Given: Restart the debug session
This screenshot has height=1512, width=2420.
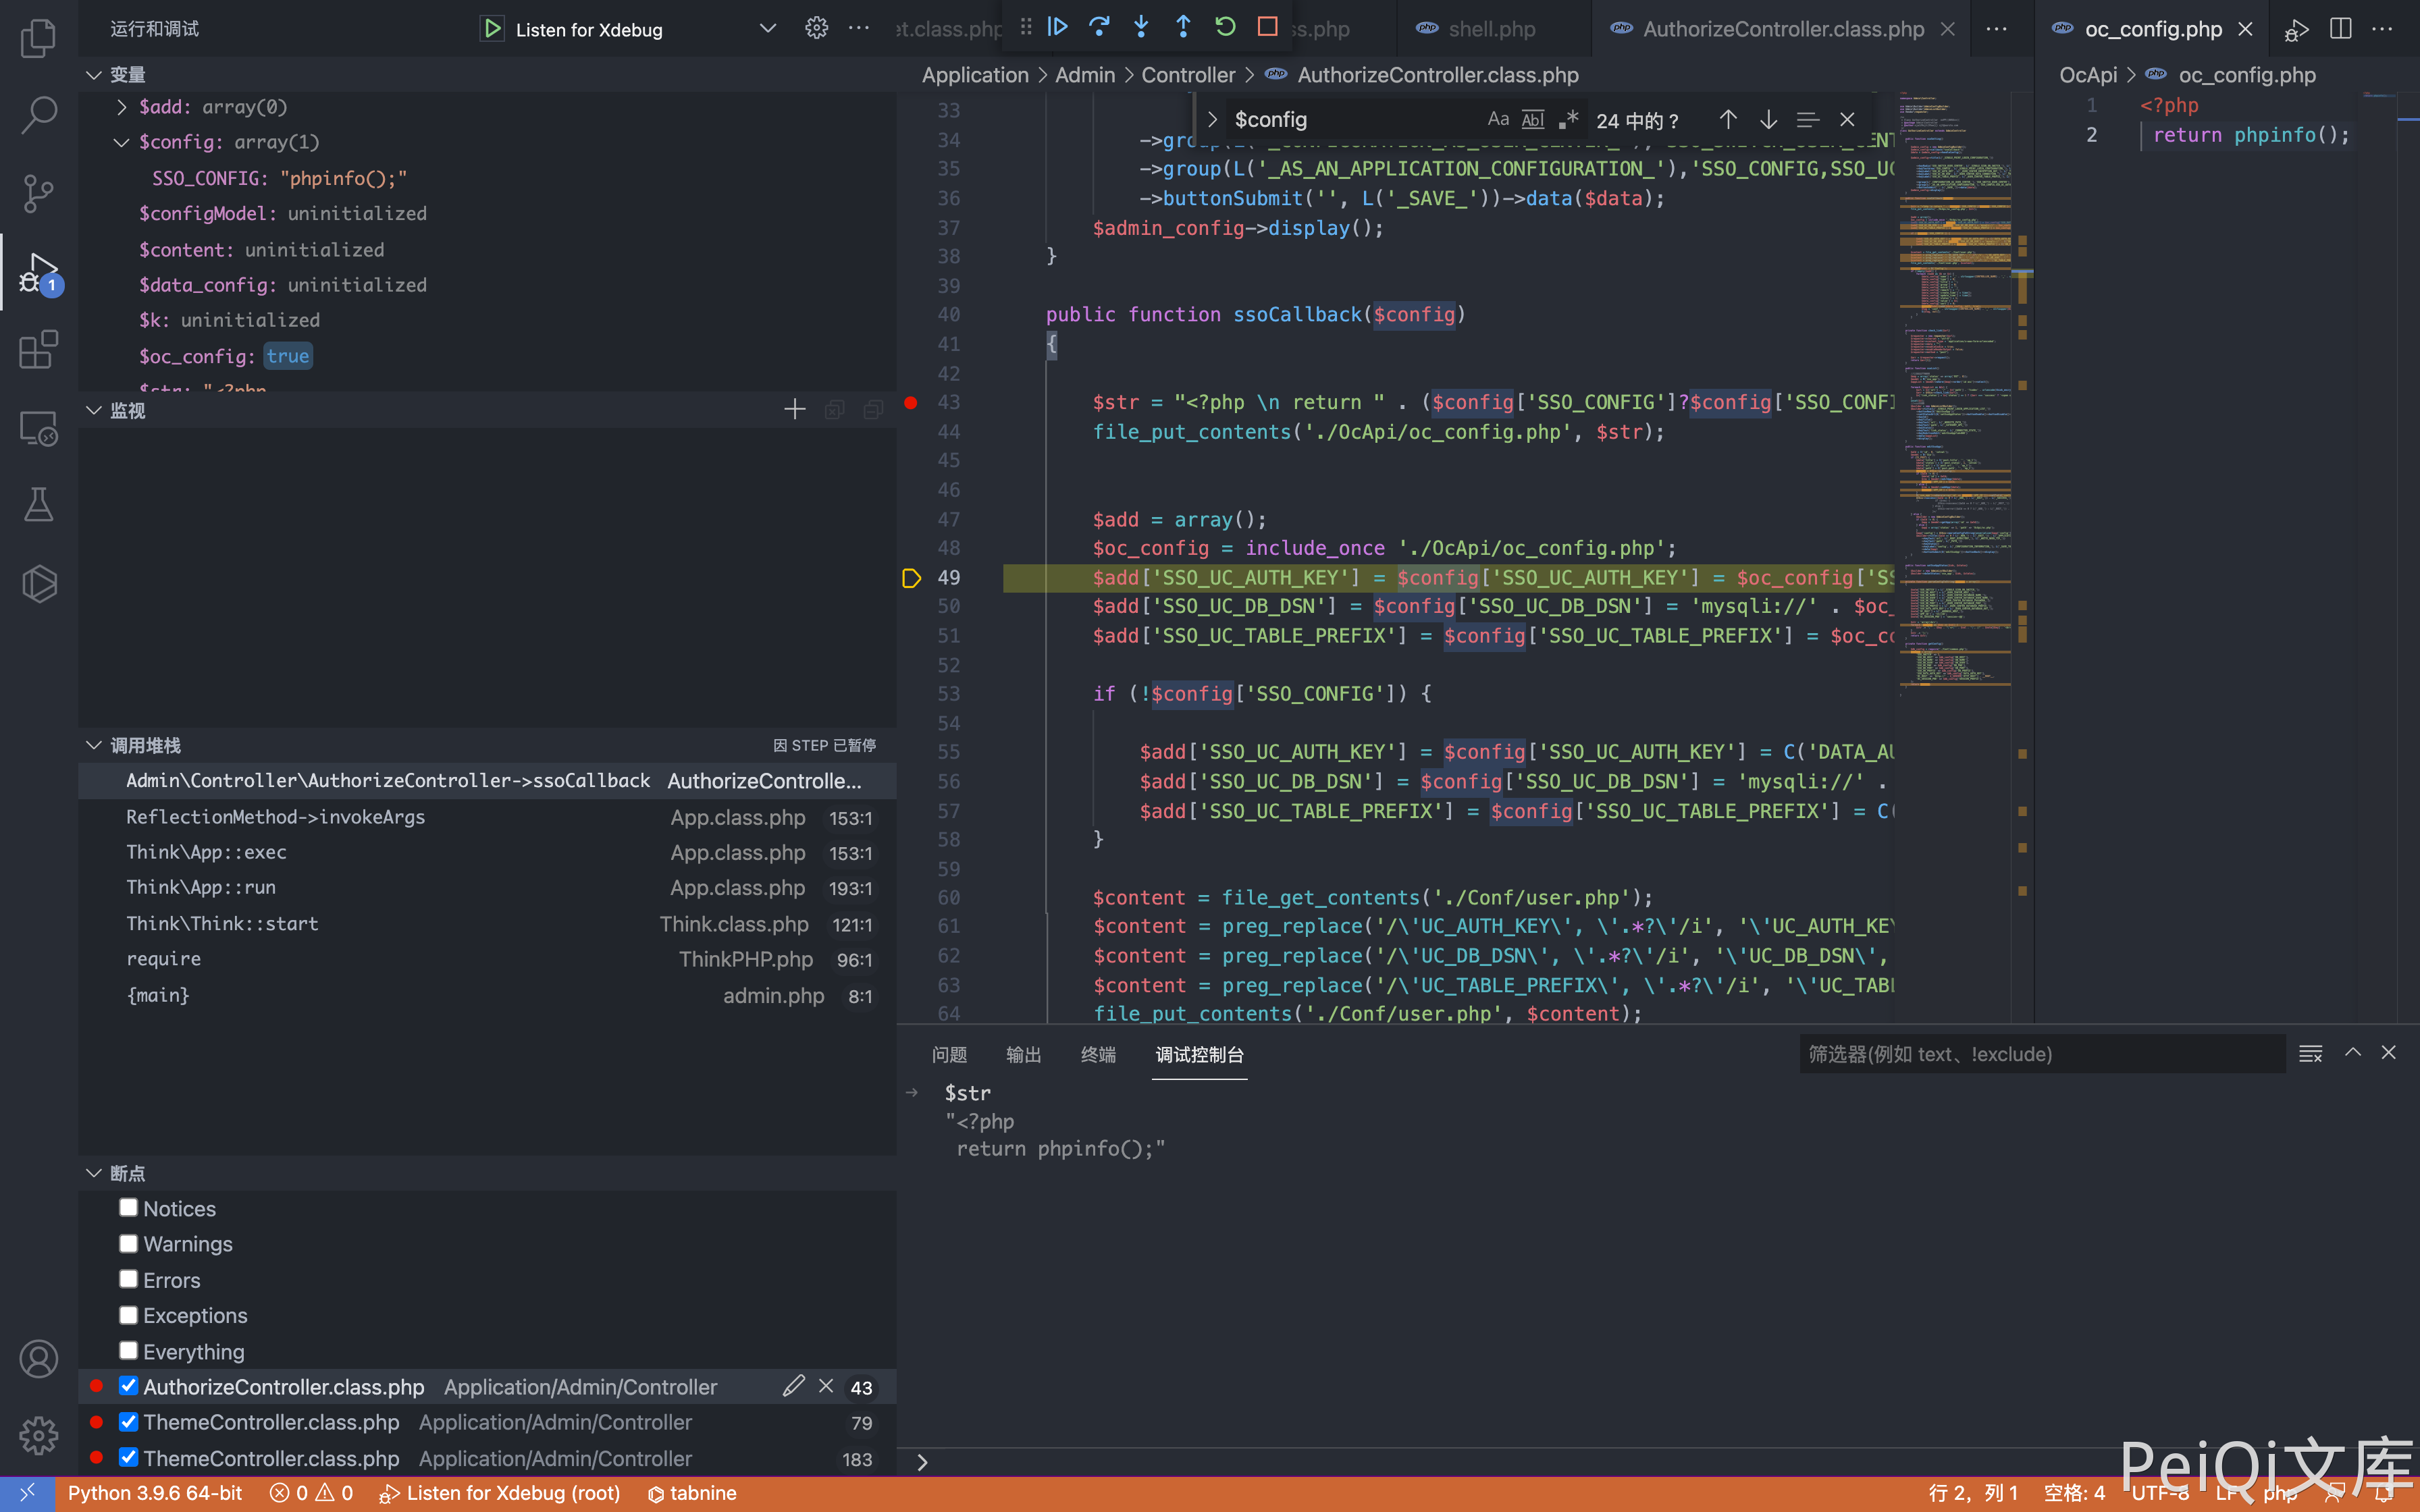Looking at the screenshot, I should [1225, 27].
